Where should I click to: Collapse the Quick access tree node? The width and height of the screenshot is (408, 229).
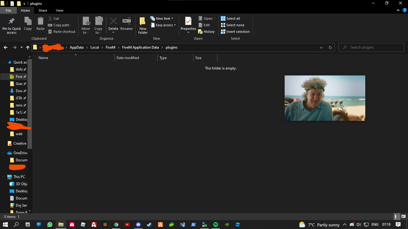point(3,62)
